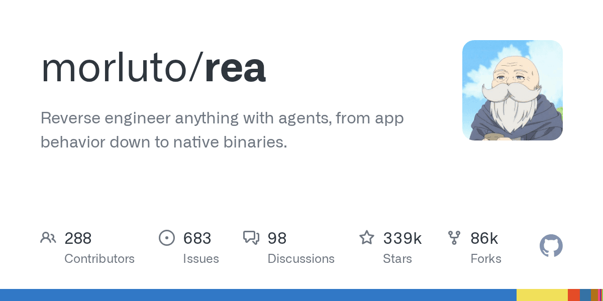Click the 288 contributors count
The width and height of the screenshot is (603, 301).
78,238
